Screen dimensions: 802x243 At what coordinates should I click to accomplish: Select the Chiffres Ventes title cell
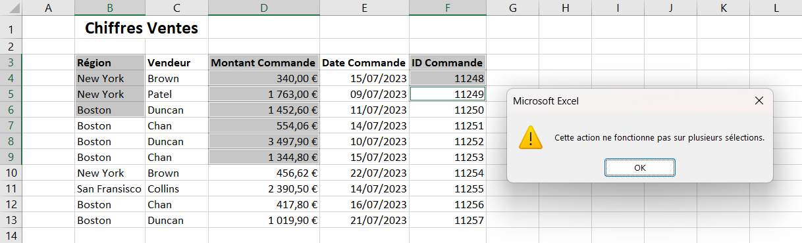coord(142,28)
